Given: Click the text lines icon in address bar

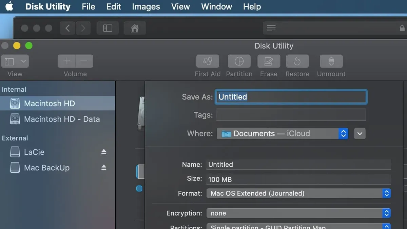Looking at the screenshot, I should point(271,28).
